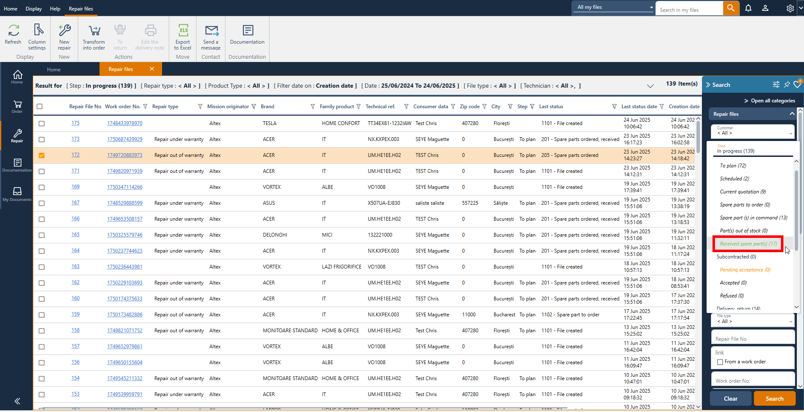Viewport: 804px width, 412px height.
Task: Open user account icon
Action: [765, 8]
